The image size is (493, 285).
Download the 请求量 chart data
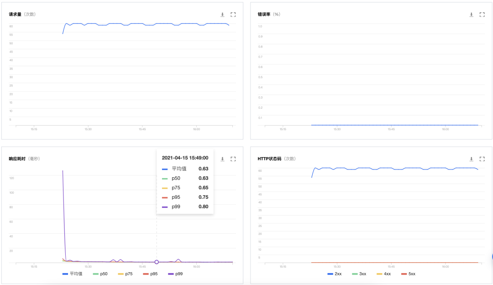pyautogui.click(x=222, y=15)
